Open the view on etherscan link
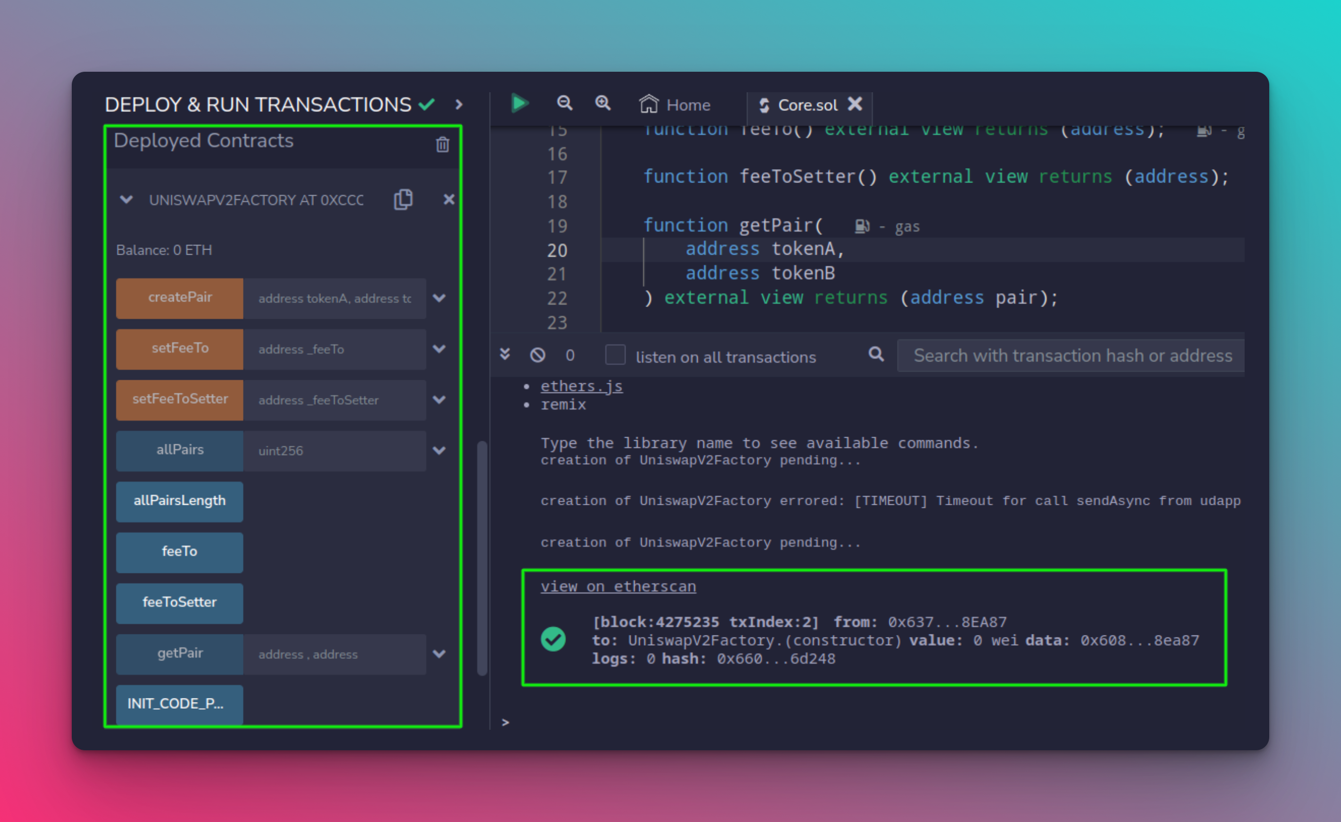This screenshot has height=822, width=1341. click(x=618, y=586)
